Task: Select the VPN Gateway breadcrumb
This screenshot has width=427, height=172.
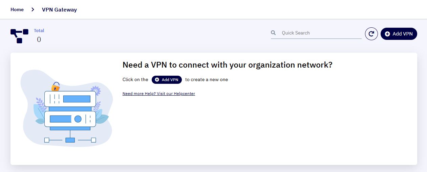Action: click(59, 9)
